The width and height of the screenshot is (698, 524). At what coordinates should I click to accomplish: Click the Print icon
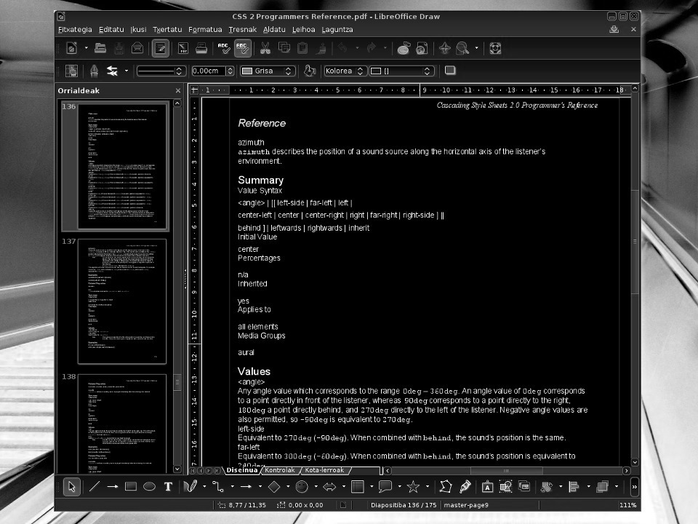click(201, 48)
